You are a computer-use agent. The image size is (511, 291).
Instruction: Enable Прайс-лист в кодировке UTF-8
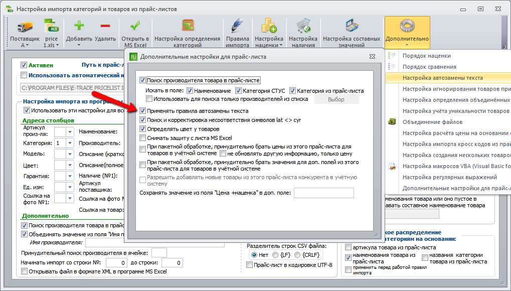tap(249, 265)
